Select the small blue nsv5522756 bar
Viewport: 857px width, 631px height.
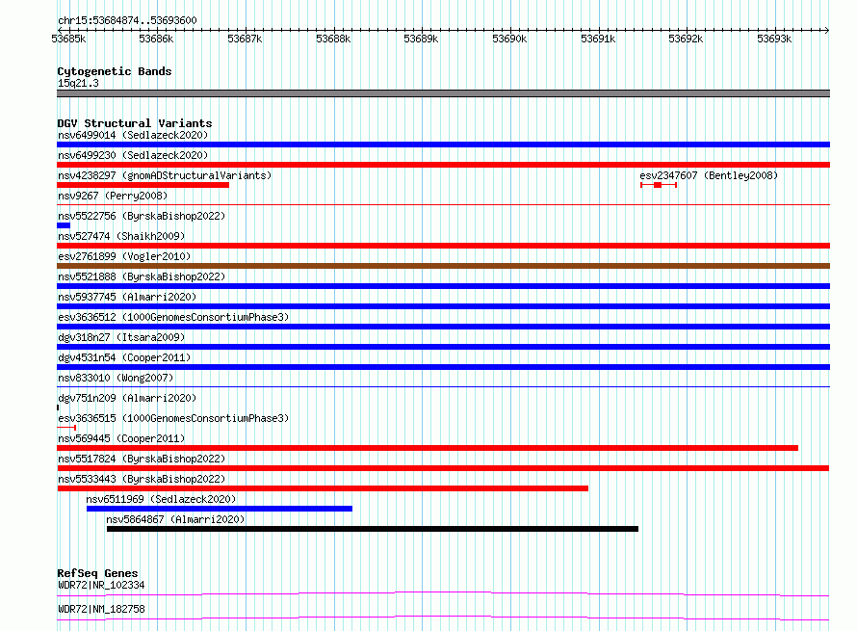64,225
